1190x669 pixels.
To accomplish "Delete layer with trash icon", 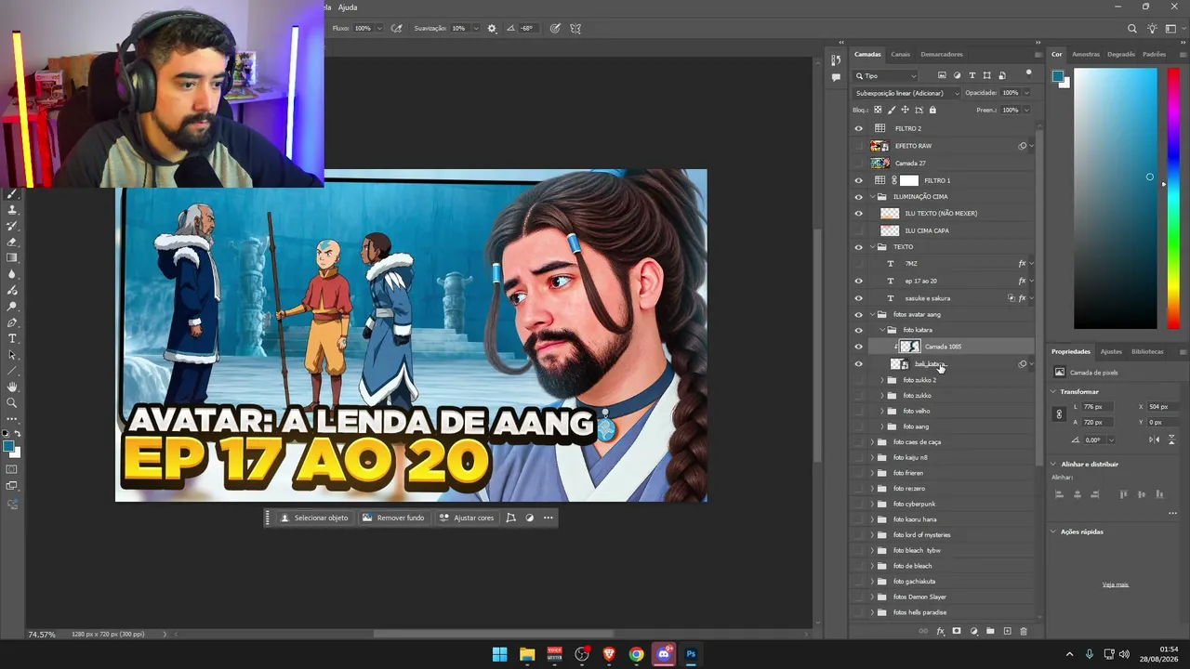I will 1024,632.
